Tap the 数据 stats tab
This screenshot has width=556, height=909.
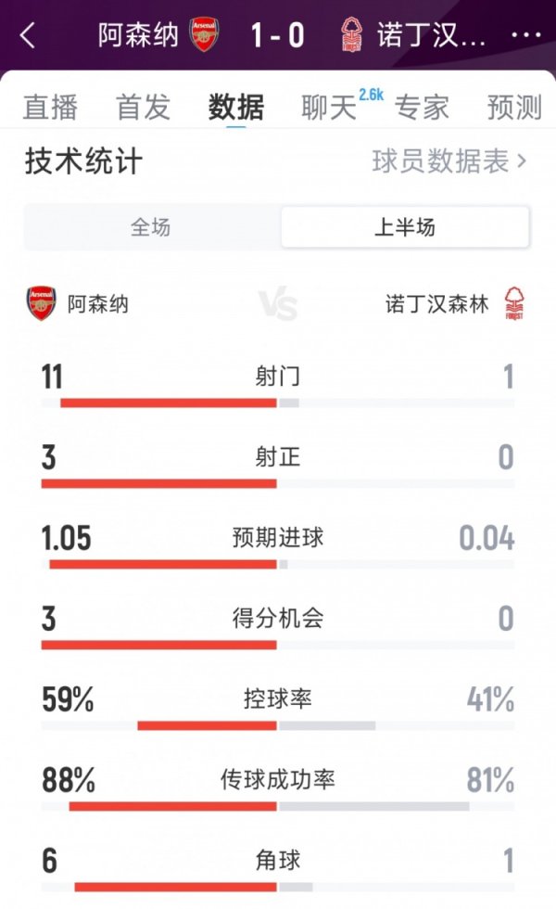click(x=236, y=108)
